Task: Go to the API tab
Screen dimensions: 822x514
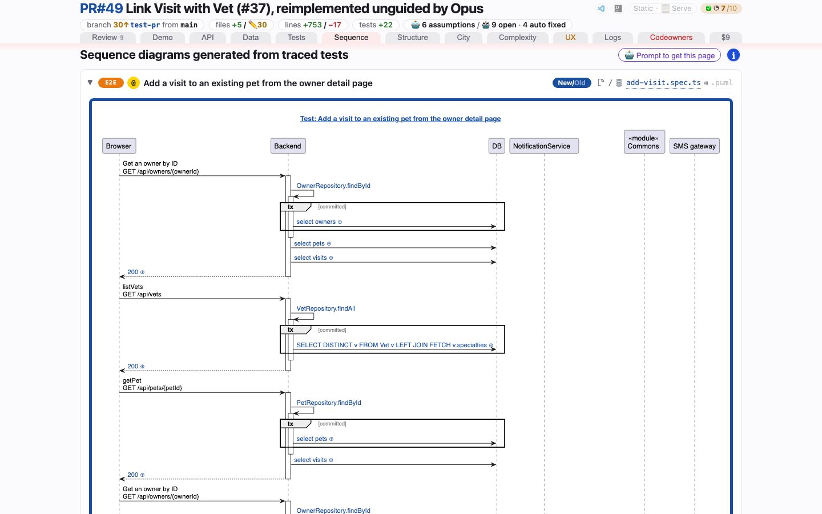Action: pyautogui.click(x=208, y=38)
